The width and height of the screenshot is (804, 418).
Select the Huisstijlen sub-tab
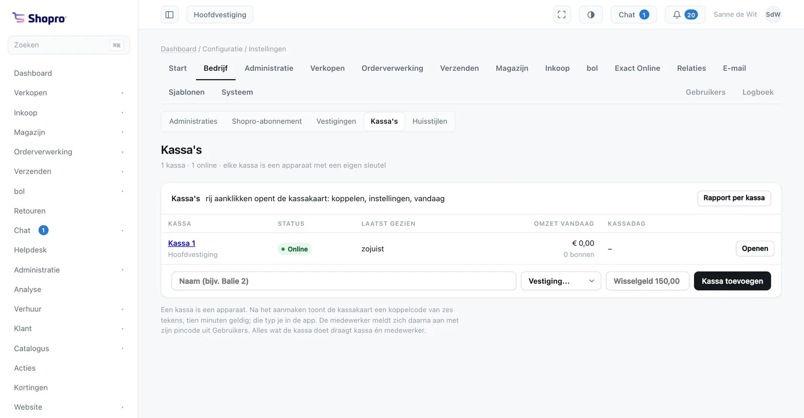pos(430,121)
